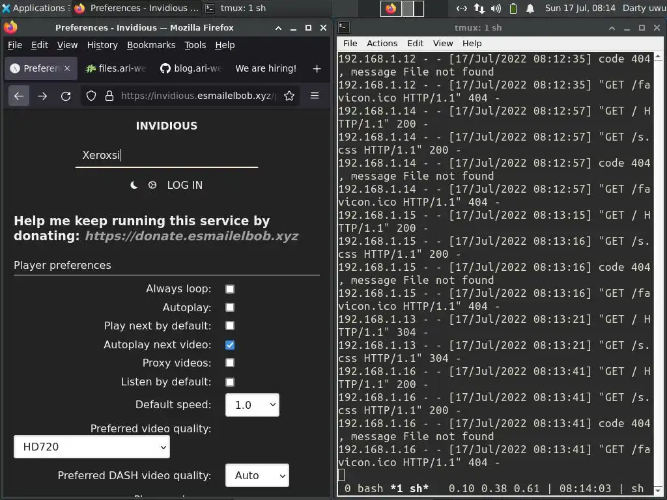667x500 pixels.
Task: Open the clock showing Sun 17 Jul, 08:14
Action: (x=580, y=8)
